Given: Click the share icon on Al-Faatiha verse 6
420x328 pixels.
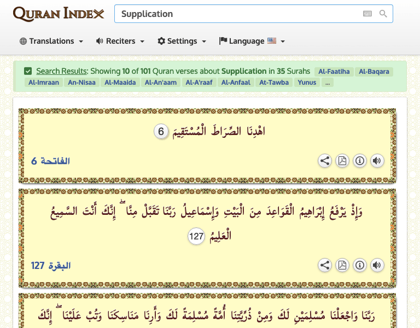Looking at the screenshot, I should tap(325, 161).
